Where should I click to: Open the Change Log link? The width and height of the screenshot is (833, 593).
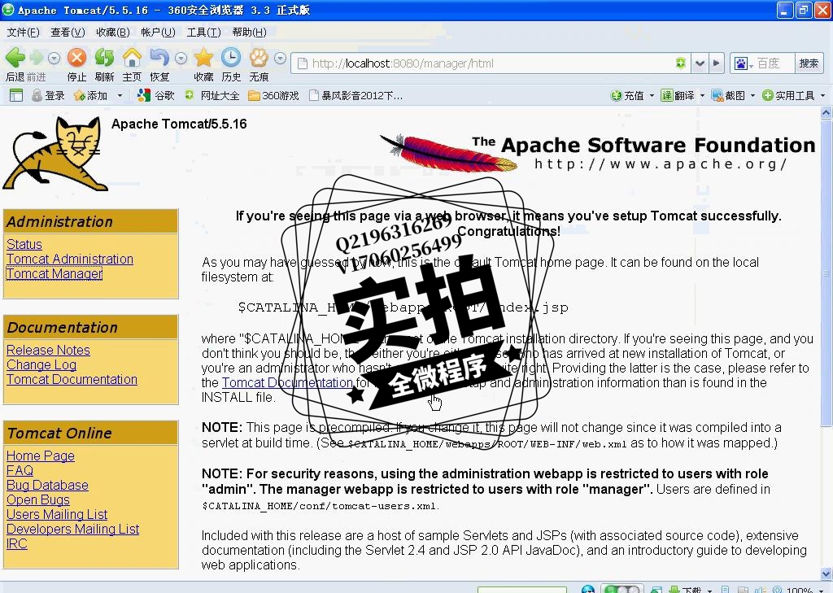(41, 364)
